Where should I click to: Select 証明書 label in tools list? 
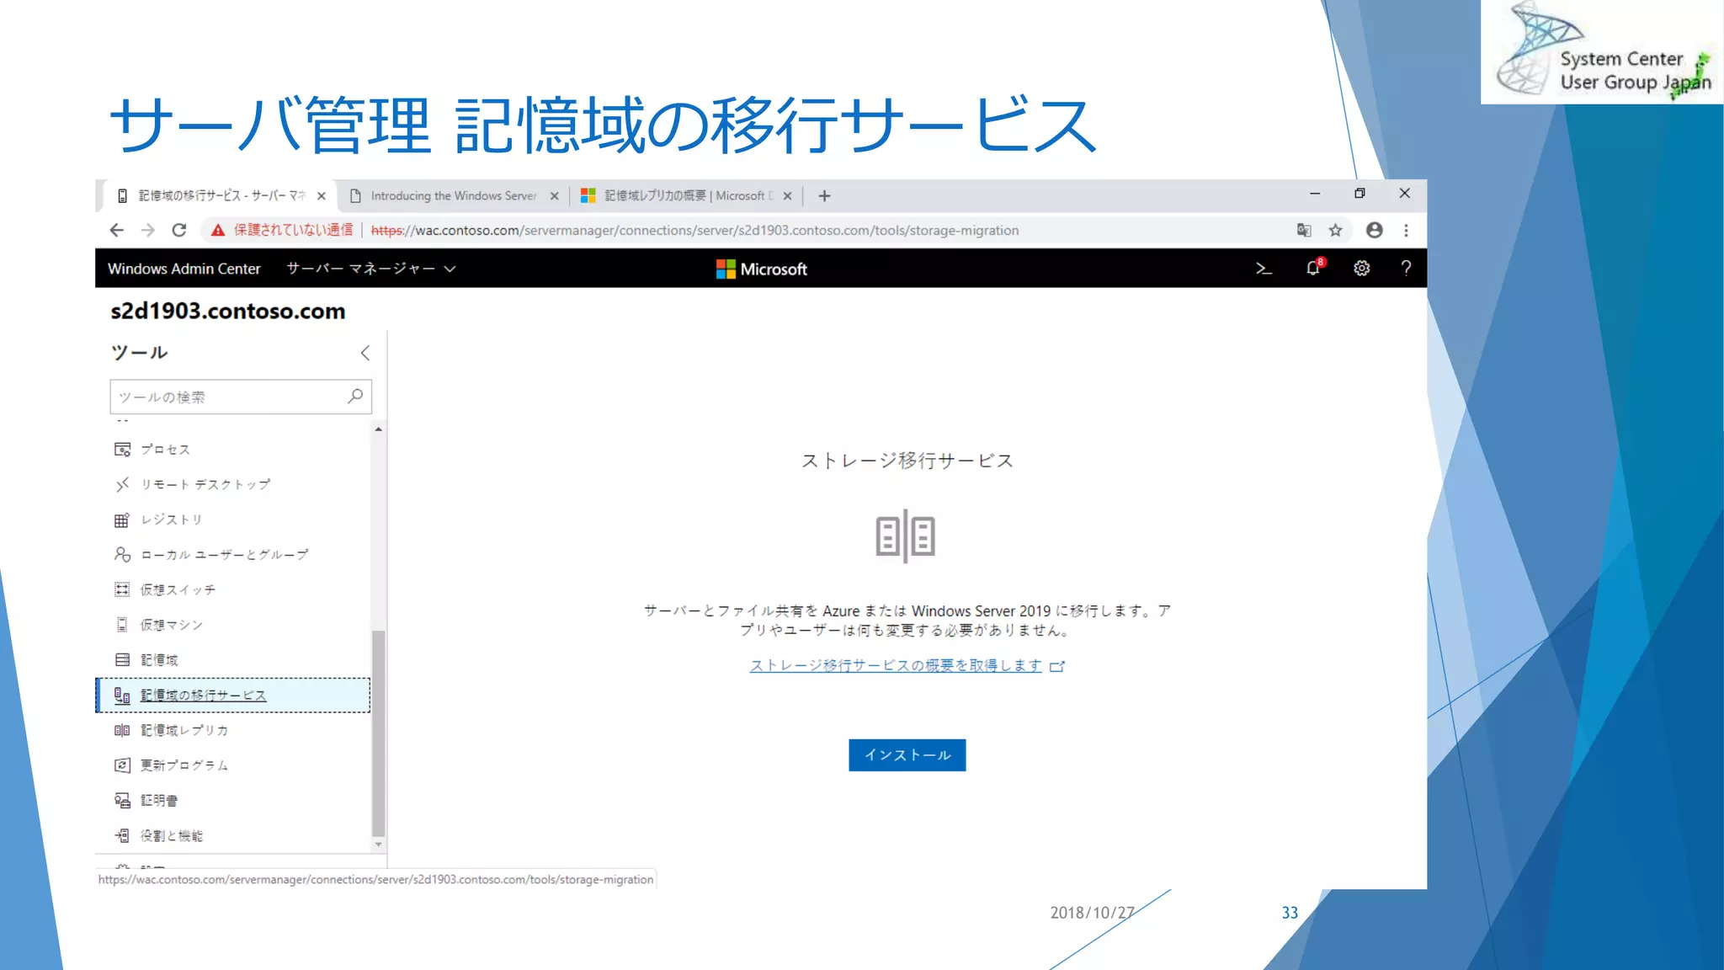tap(159, 801)
